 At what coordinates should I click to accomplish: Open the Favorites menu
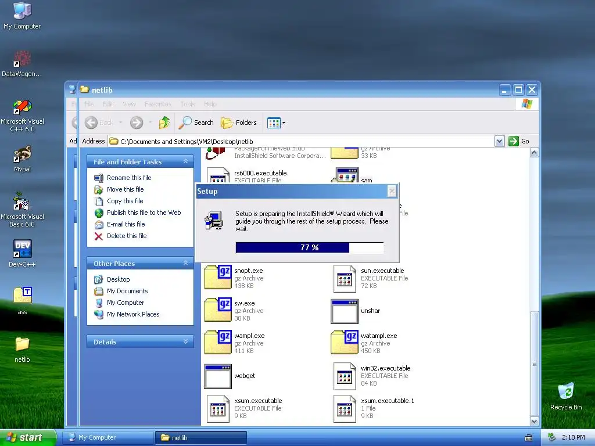pyautogui.click(x=158, y=104)
